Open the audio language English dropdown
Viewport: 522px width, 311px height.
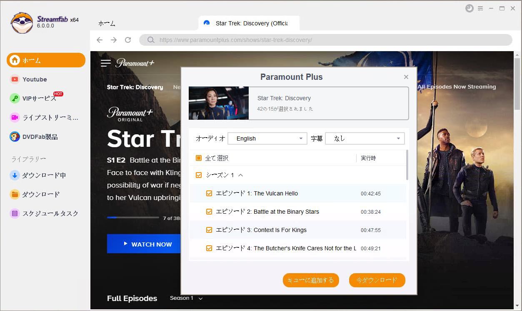(x=267, y=138)
